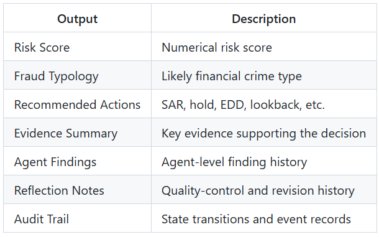Screen dimensions: 379x237
Task: Click the Agent Findings cell
Action: (77, 162)
